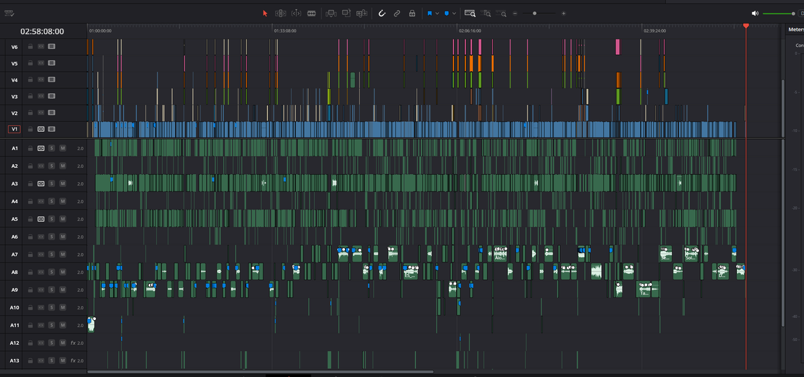Select the arrow Selection mode tool

click(265, 13)
